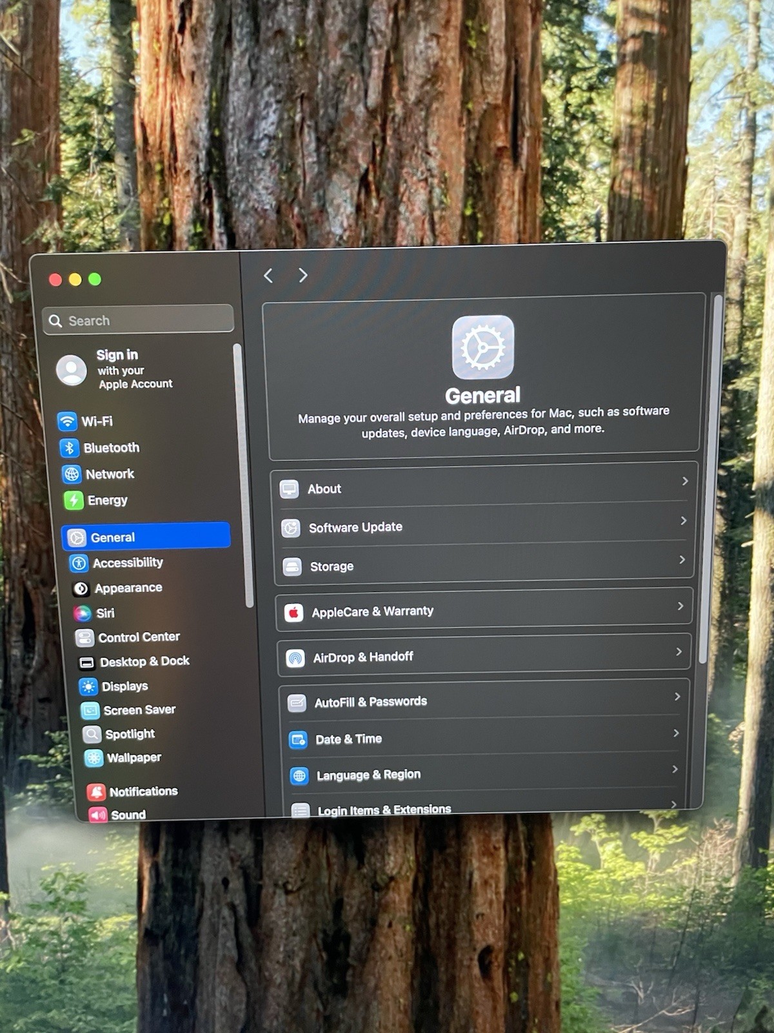The width and height of the screenshot is (774, 1033).
Task: Select the Wallpaper icon
Action: (x=94, y=758)
